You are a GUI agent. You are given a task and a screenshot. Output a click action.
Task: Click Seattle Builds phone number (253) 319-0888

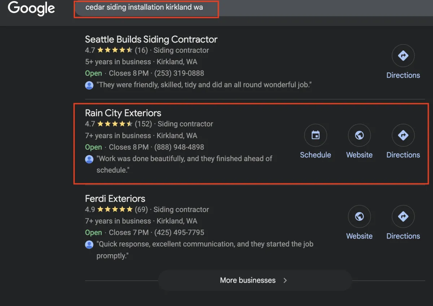(179, 73)
